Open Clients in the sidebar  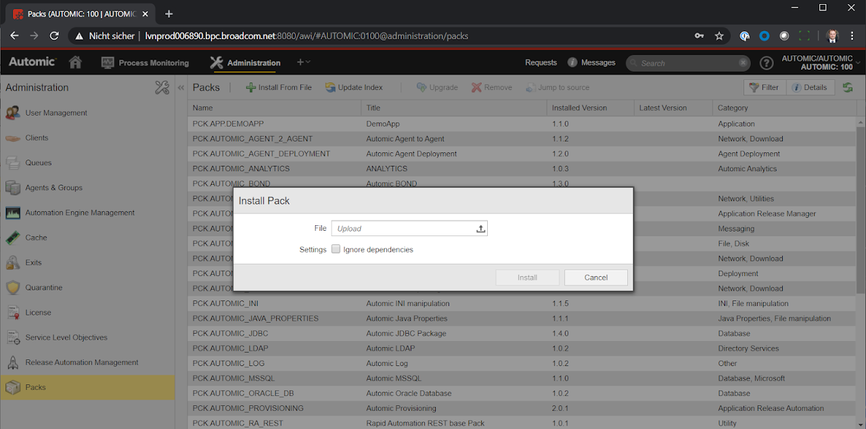[87, 138]
